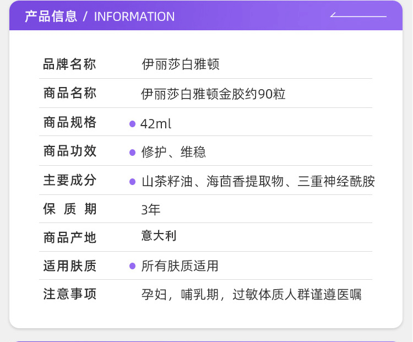Select the 商品功效 label
The width and height of the screenshot is (413, 342).
(x=69, y=151)
